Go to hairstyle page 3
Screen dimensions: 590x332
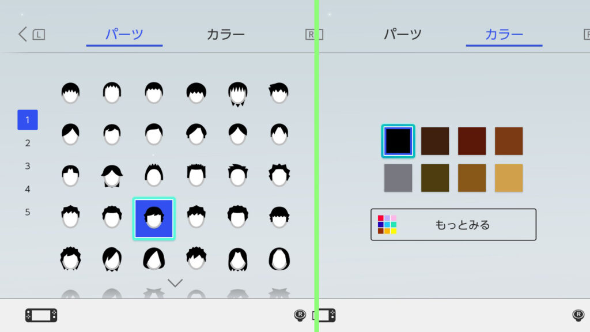(x=28, y=166)
